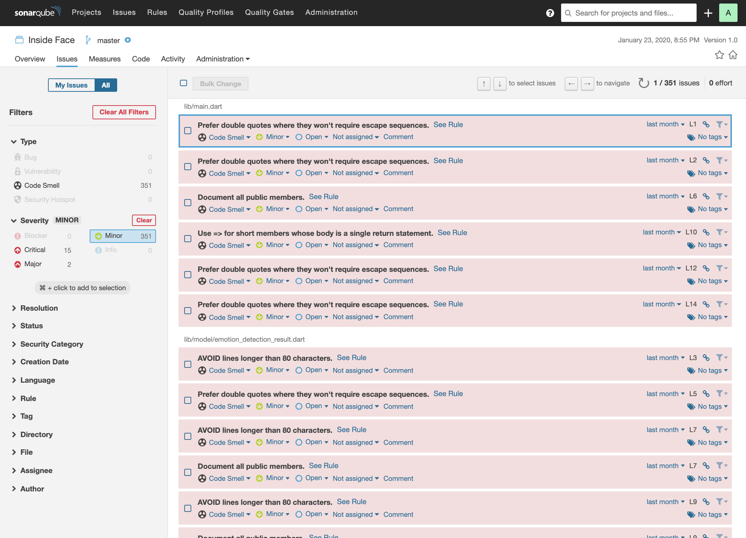Switch to the Measures tab
Screen dimensions: 746x538
coord(104,59)
